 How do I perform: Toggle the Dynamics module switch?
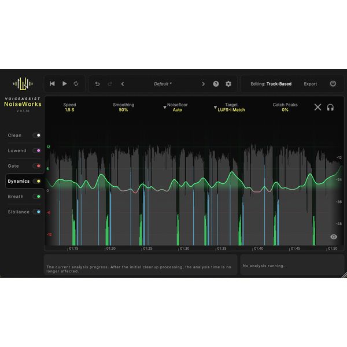[x=37, y=181]
